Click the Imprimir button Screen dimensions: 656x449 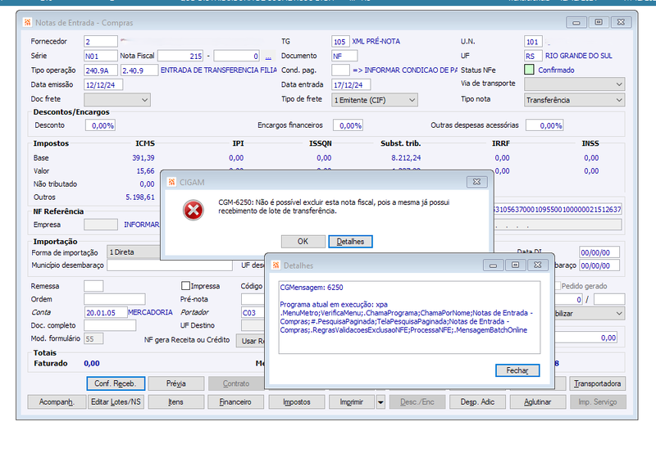352,401
